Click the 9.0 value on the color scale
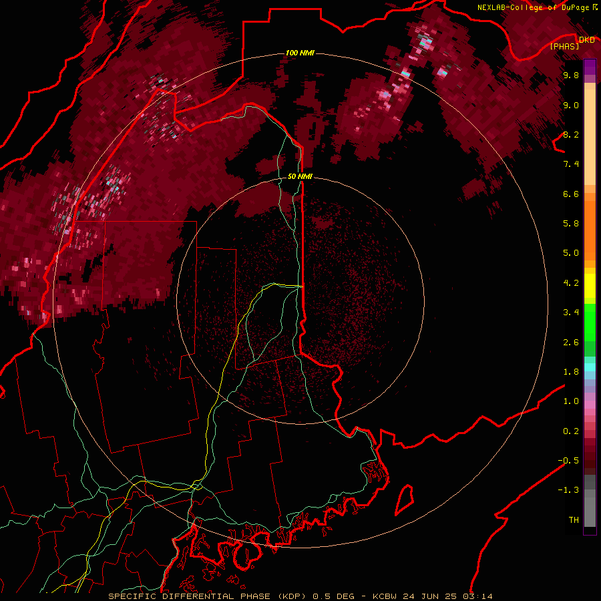Screen dimensions: 601x601 tap(571, 105)
